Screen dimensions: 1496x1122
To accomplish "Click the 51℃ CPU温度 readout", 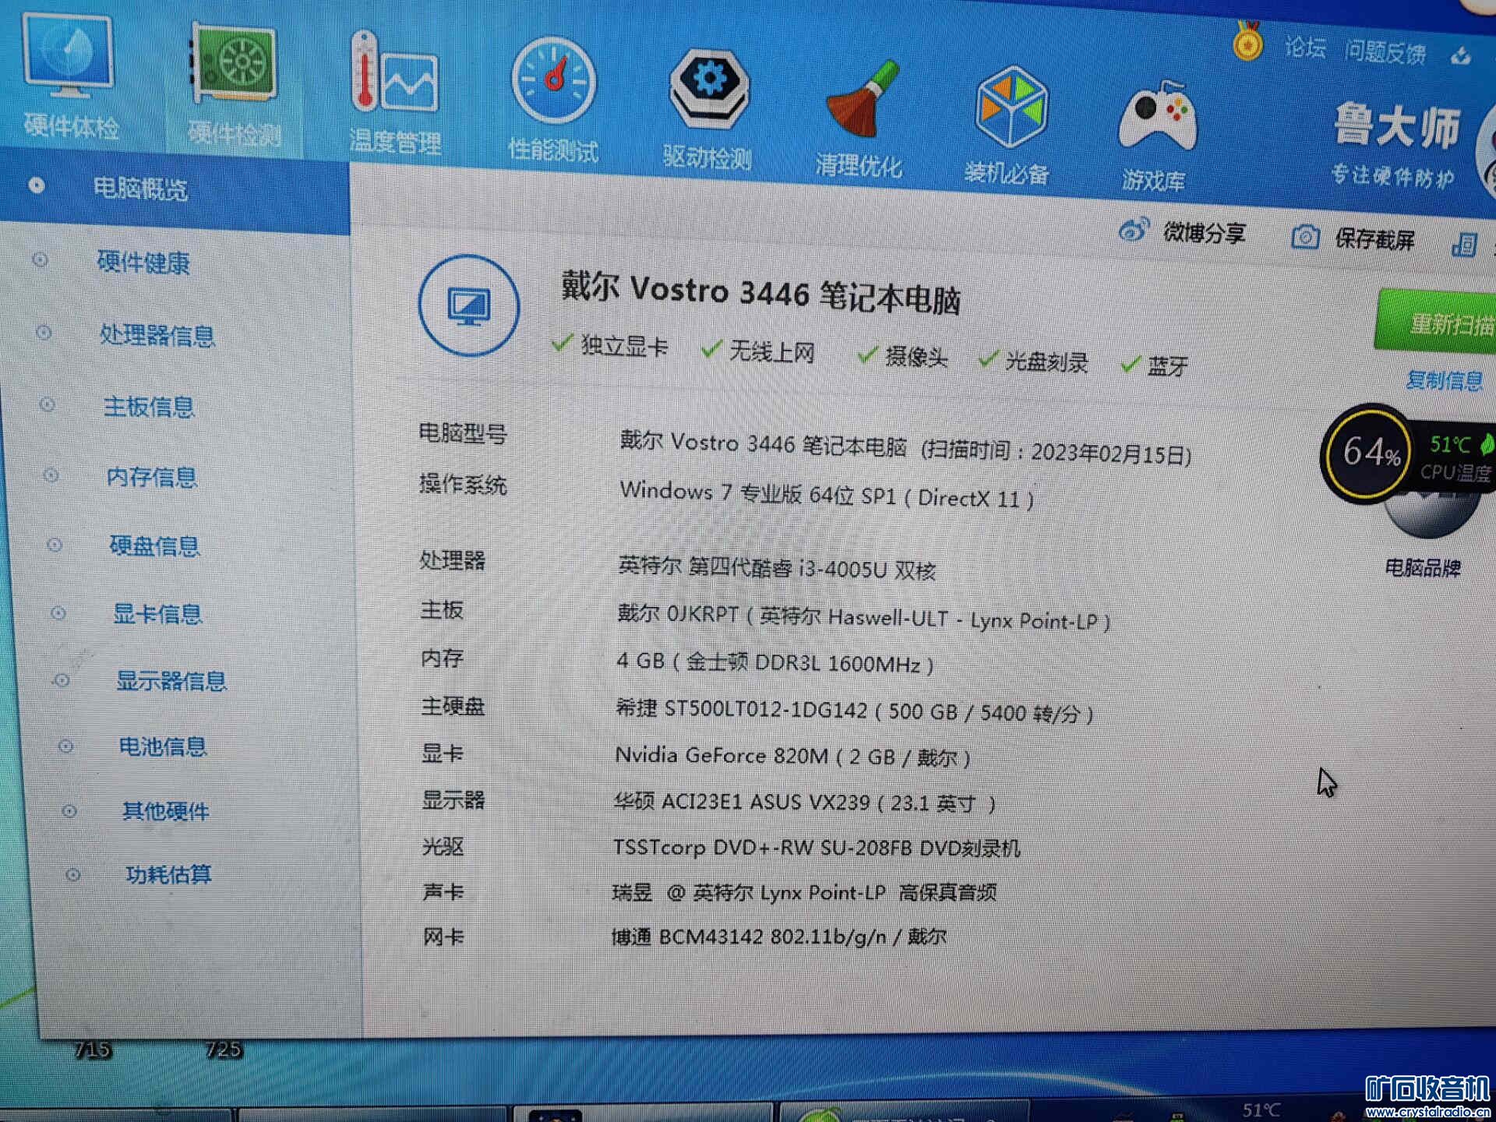I will tap(1454, 458).
